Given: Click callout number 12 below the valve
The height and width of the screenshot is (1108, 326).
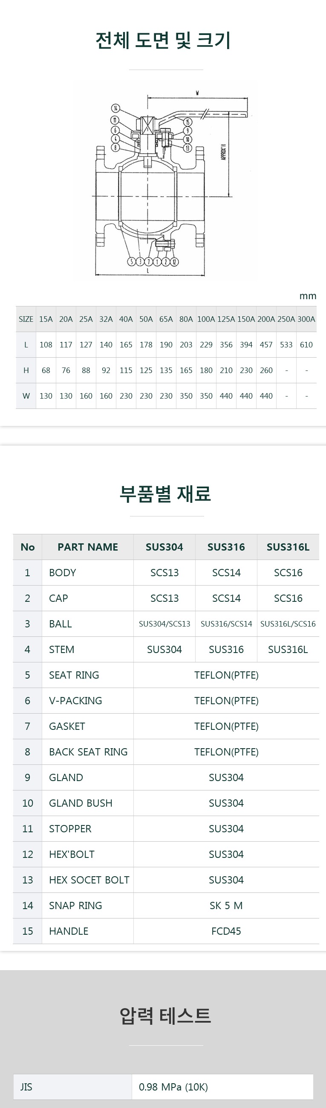Looking at the screenshot, I should pyautogui.click(x=174, y=262).
